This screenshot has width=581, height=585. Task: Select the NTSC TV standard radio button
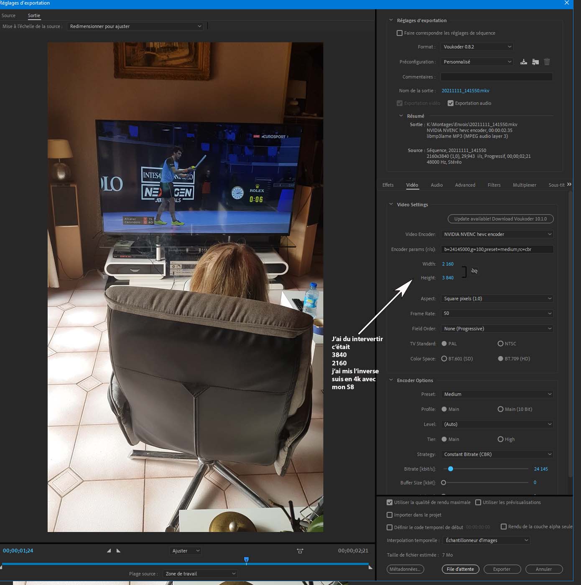click(x=500, y=344)
